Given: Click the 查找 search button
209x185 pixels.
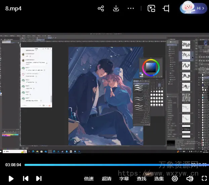Looking at the screenshot, I should pos(141,179).
